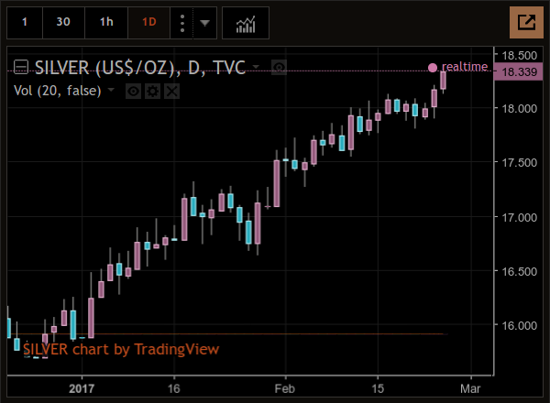The image size is (550, 403).
Task: Select the 1D daily interval
Action: point(149,22)
